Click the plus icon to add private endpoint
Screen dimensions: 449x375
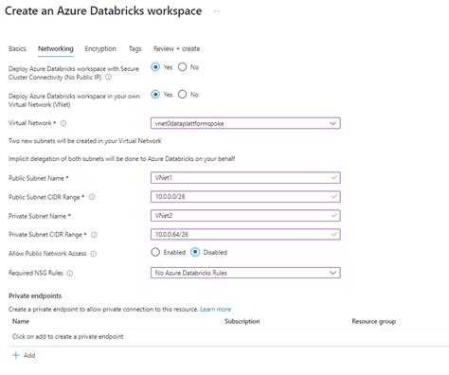pyautogui.click(x=16, y=355)
